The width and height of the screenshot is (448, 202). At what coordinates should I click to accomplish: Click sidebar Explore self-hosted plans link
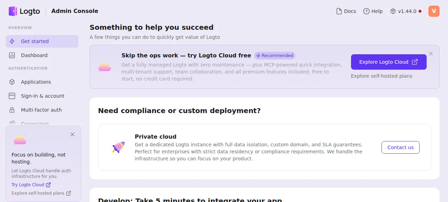coord(41,193)
